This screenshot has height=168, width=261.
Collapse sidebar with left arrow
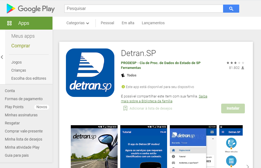click(2, 57)
